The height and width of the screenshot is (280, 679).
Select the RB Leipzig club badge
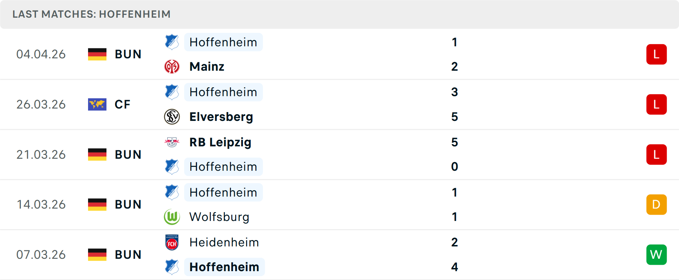(172, 142)
